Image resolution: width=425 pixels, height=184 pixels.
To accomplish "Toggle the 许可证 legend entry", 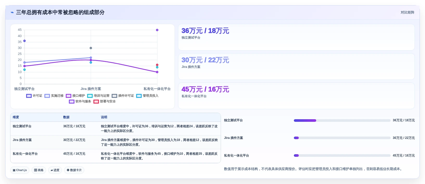I will 34,96.
